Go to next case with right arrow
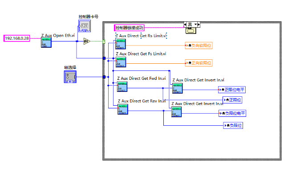Image resolution: width=292 pixels, height=169 pixels. pos(199,25)
